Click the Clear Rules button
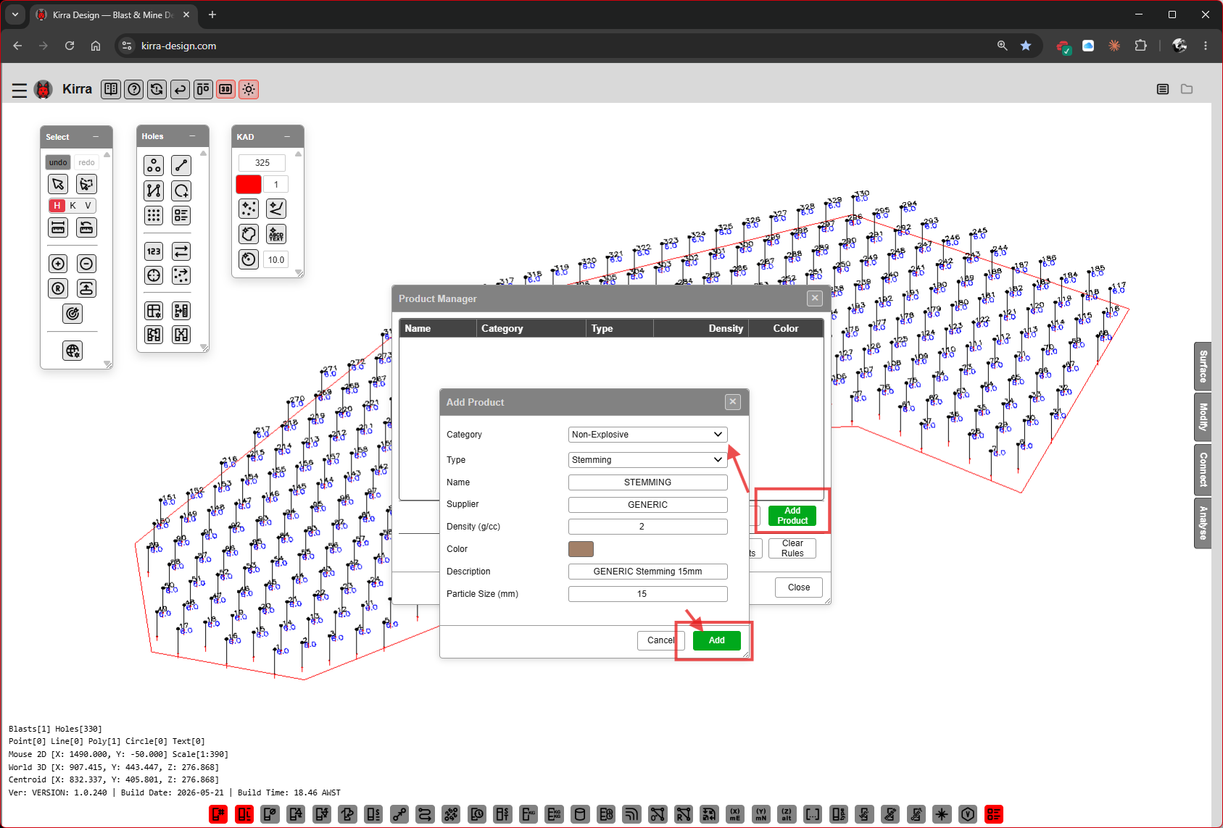This screenshot has height=828, width=1223. (792, 548)
